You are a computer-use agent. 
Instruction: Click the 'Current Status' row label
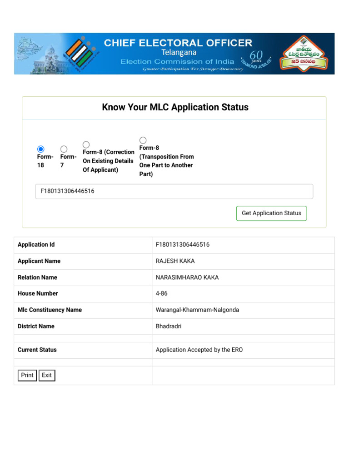click(x=37, y=350)
